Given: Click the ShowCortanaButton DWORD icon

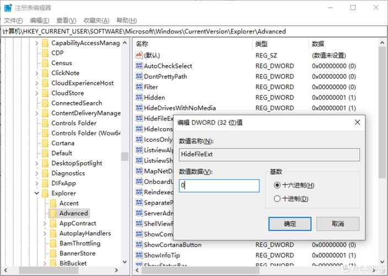Looking at the screenshot, I should 139,245.
